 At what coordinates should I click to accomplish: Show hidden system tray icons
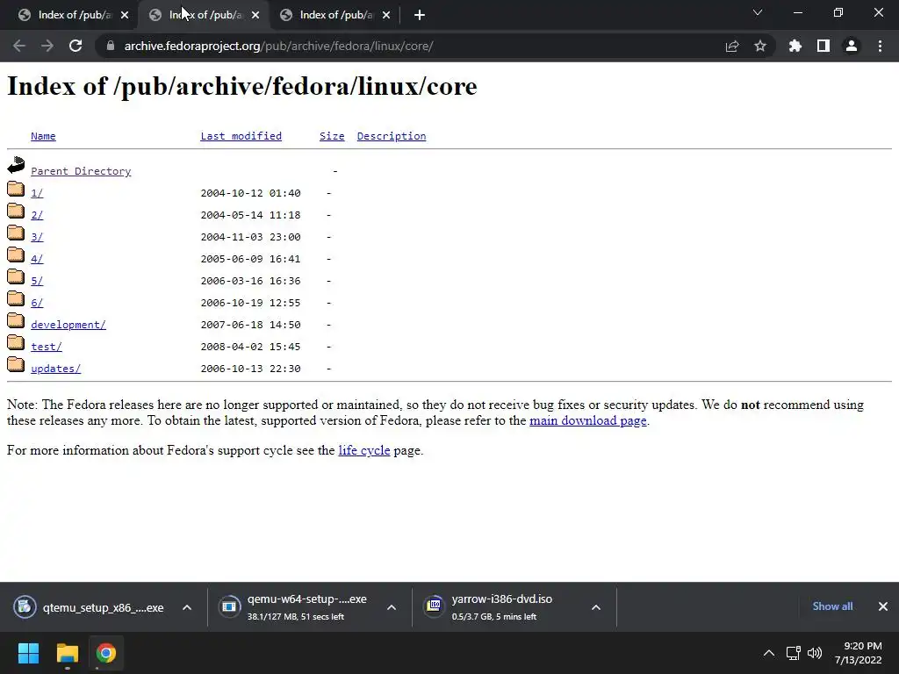(769, 653)
